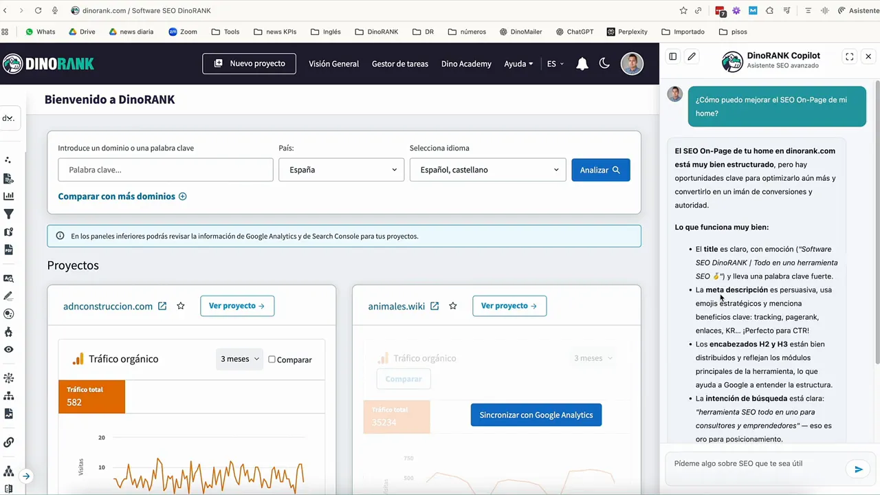This screenshot has height=495, width=880.
Task: Click the pencil new chat icon
Action: [x=692, y=56]
